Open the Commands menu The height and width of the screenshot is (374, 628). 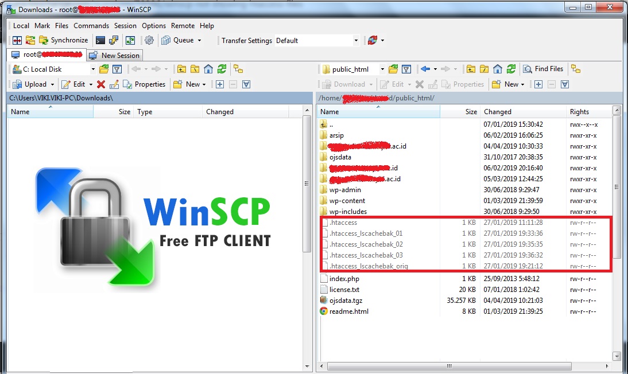(x=91, y=26)
